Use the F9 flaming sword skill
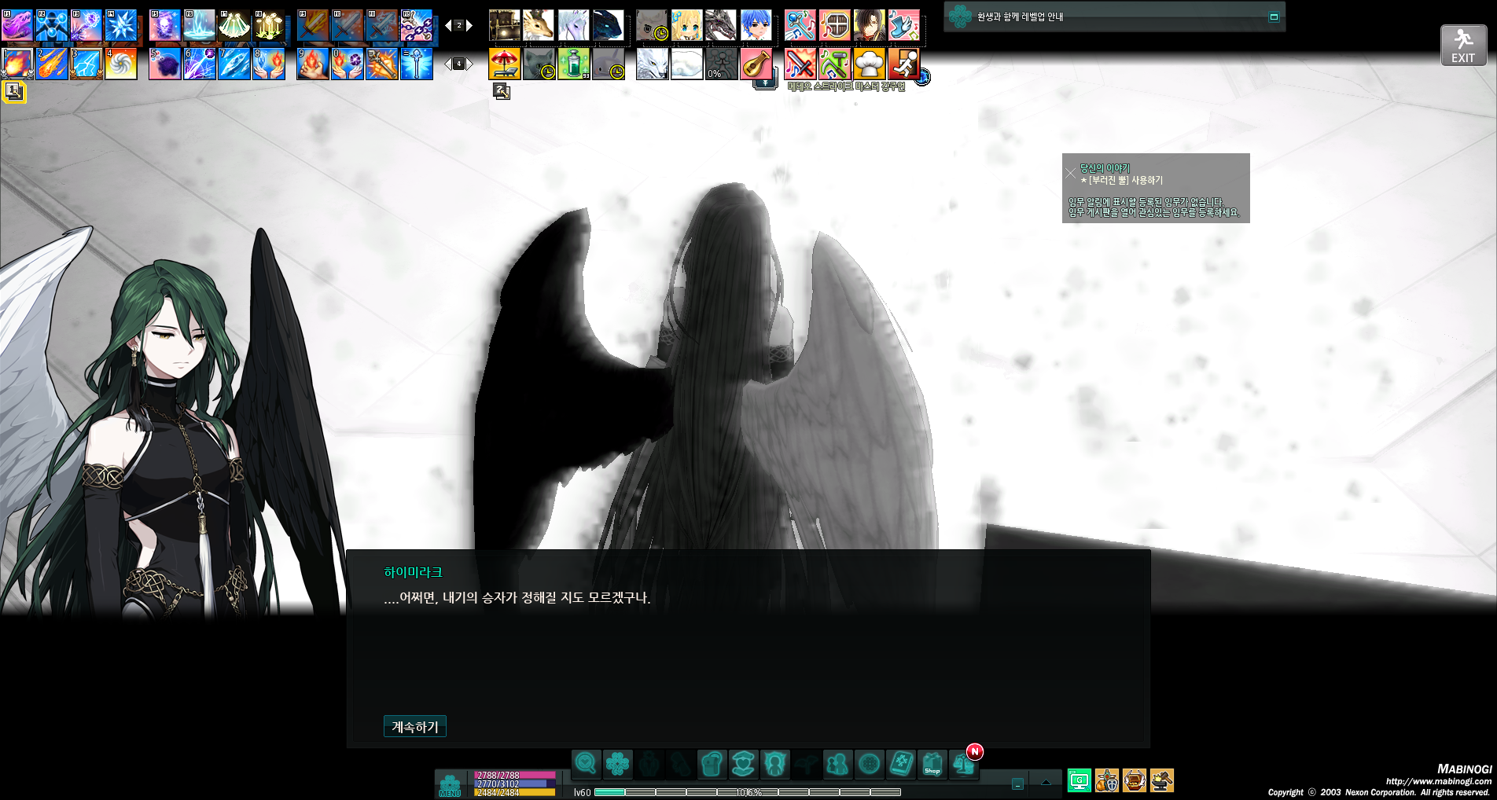Screen dimensions: 1497x800 [x=313, y=26]
